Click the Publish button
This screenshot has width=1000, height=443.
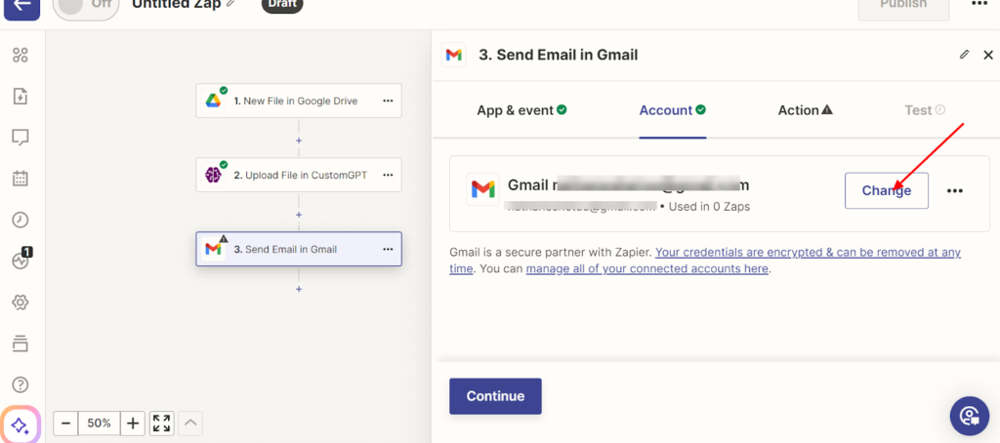click(x=903, y=7)
